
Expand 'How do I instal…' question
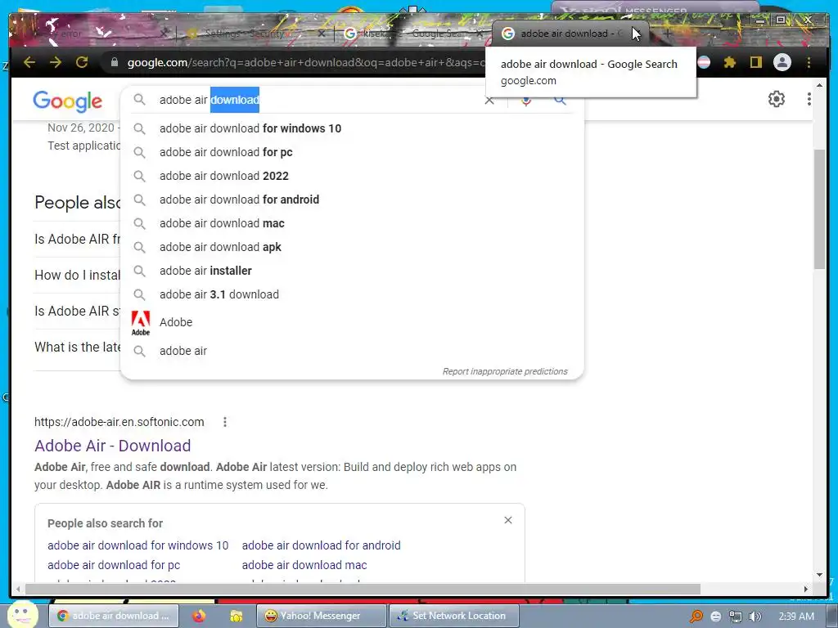pyautogui.click(x=78, y=275)
